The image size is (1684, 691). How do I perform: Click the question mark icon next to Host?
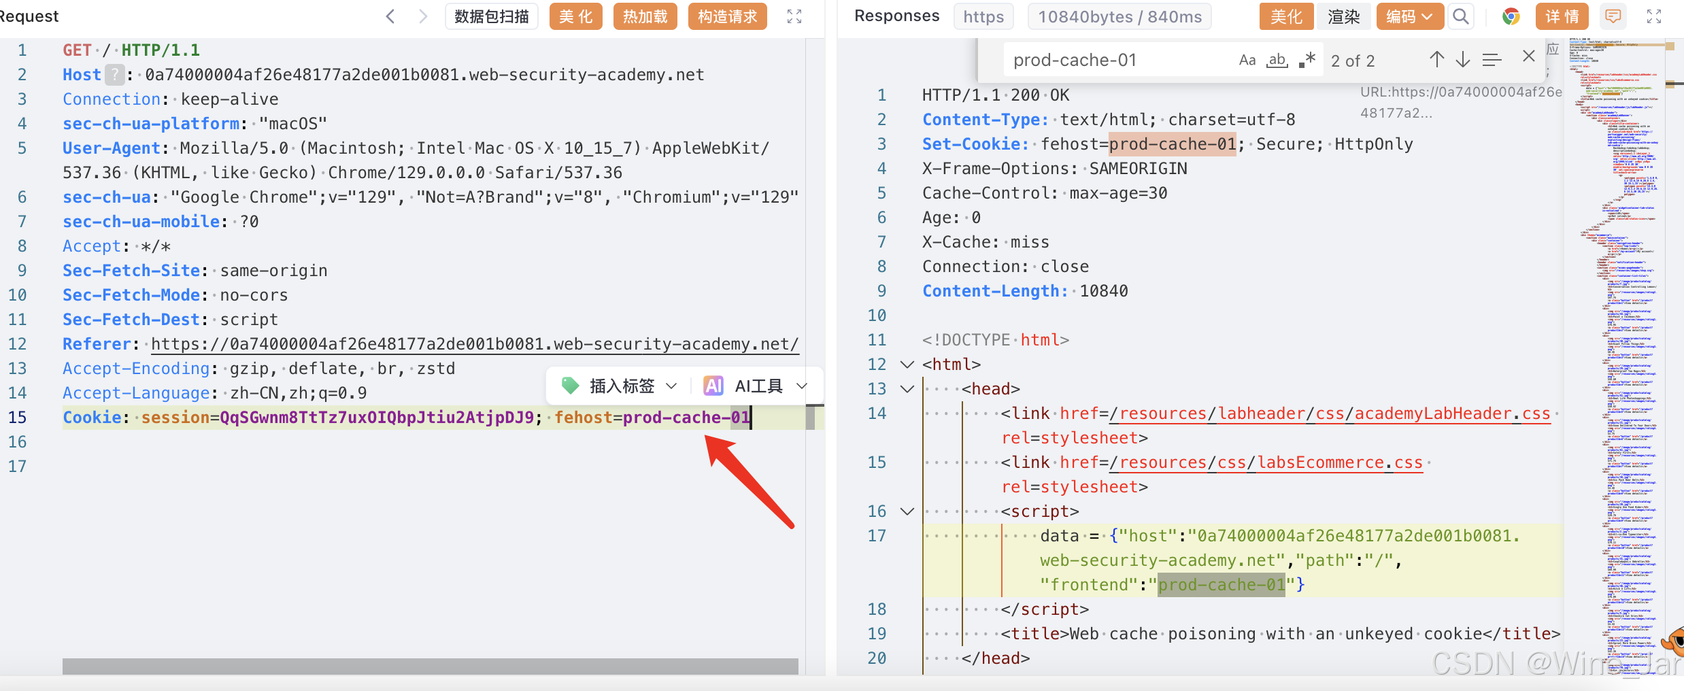tap(116, 74)
